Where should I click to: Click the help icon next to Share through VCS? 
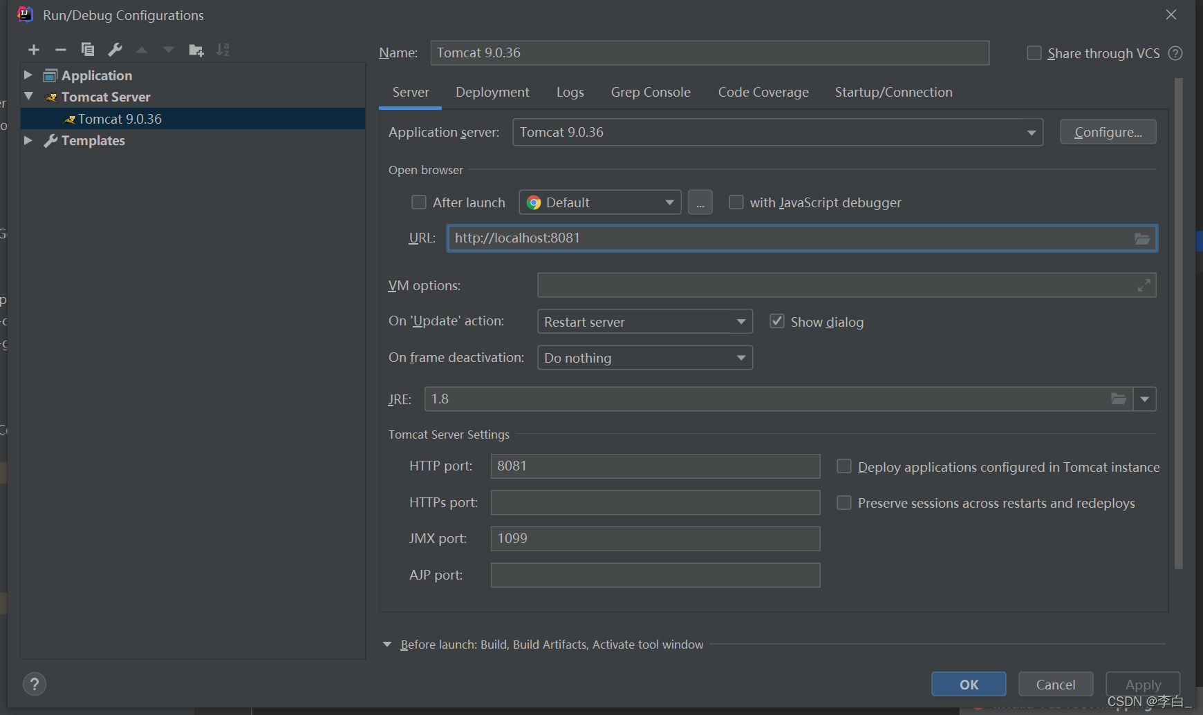(1175, 53)
